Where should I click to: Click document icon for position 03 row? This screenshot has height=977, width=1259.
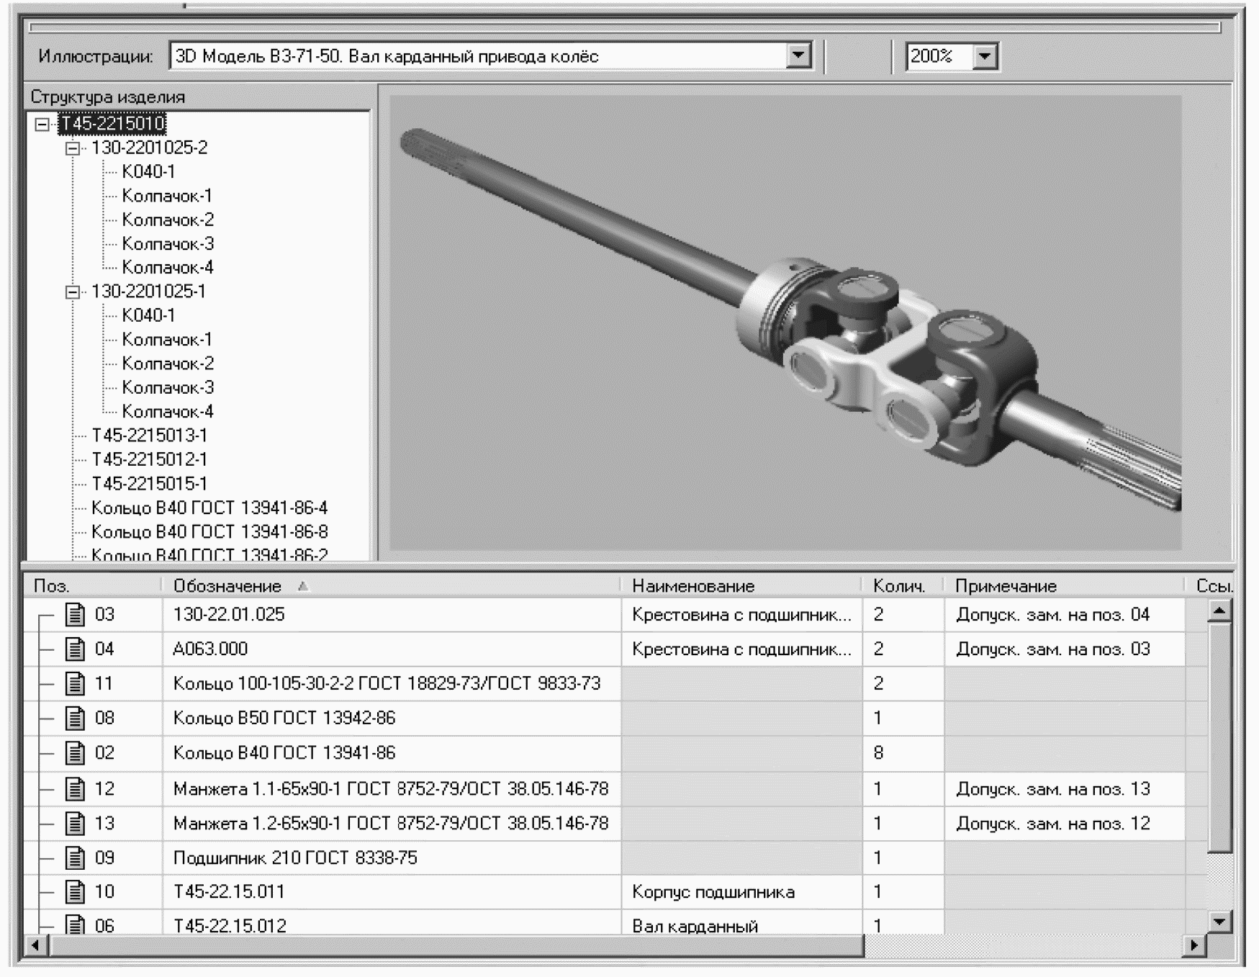[x=75, y=614]
